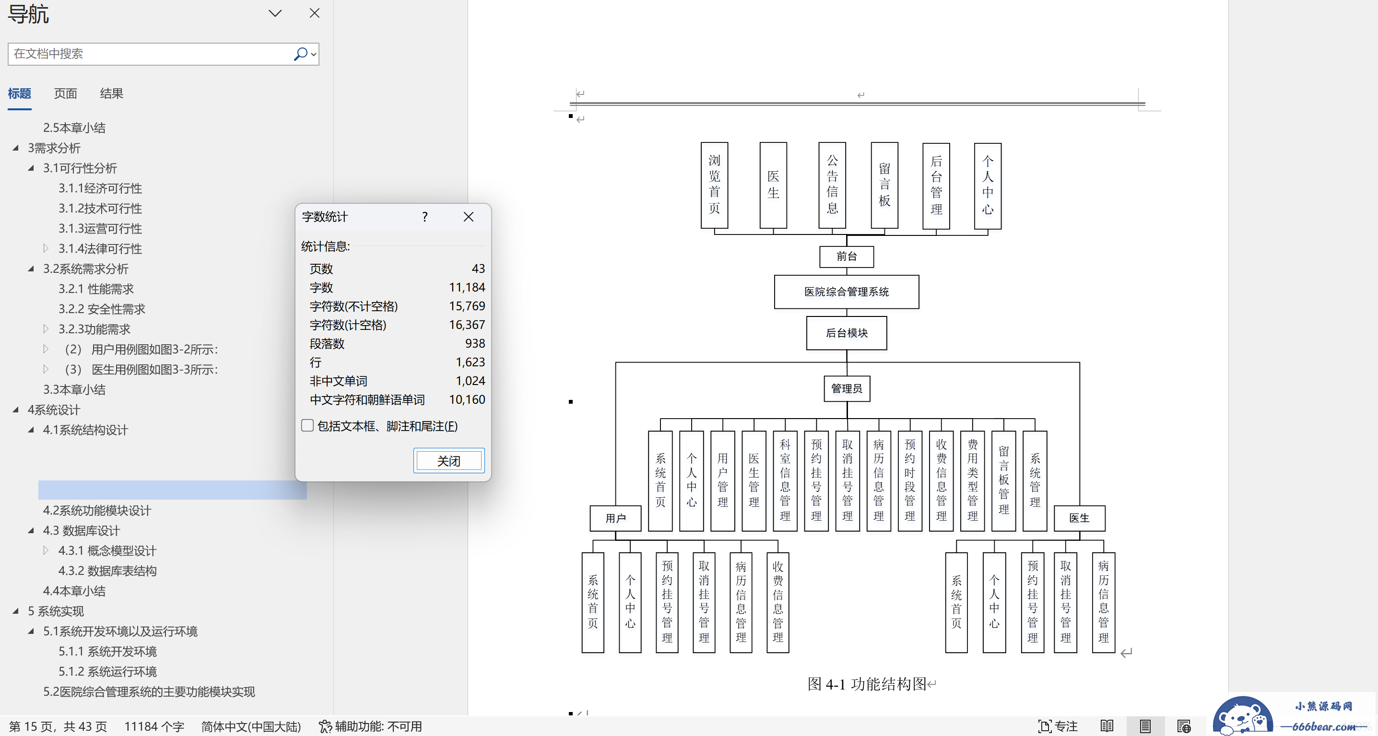This screenshot has width=1378, height=736.
Task: Switch to Web Layout view
Action: tap(1183, 726)
